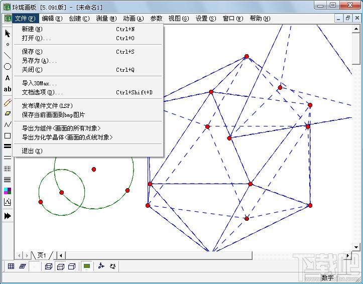
Task: Click vertical scrollbar down arrow
Action: (x=356, y=247)
